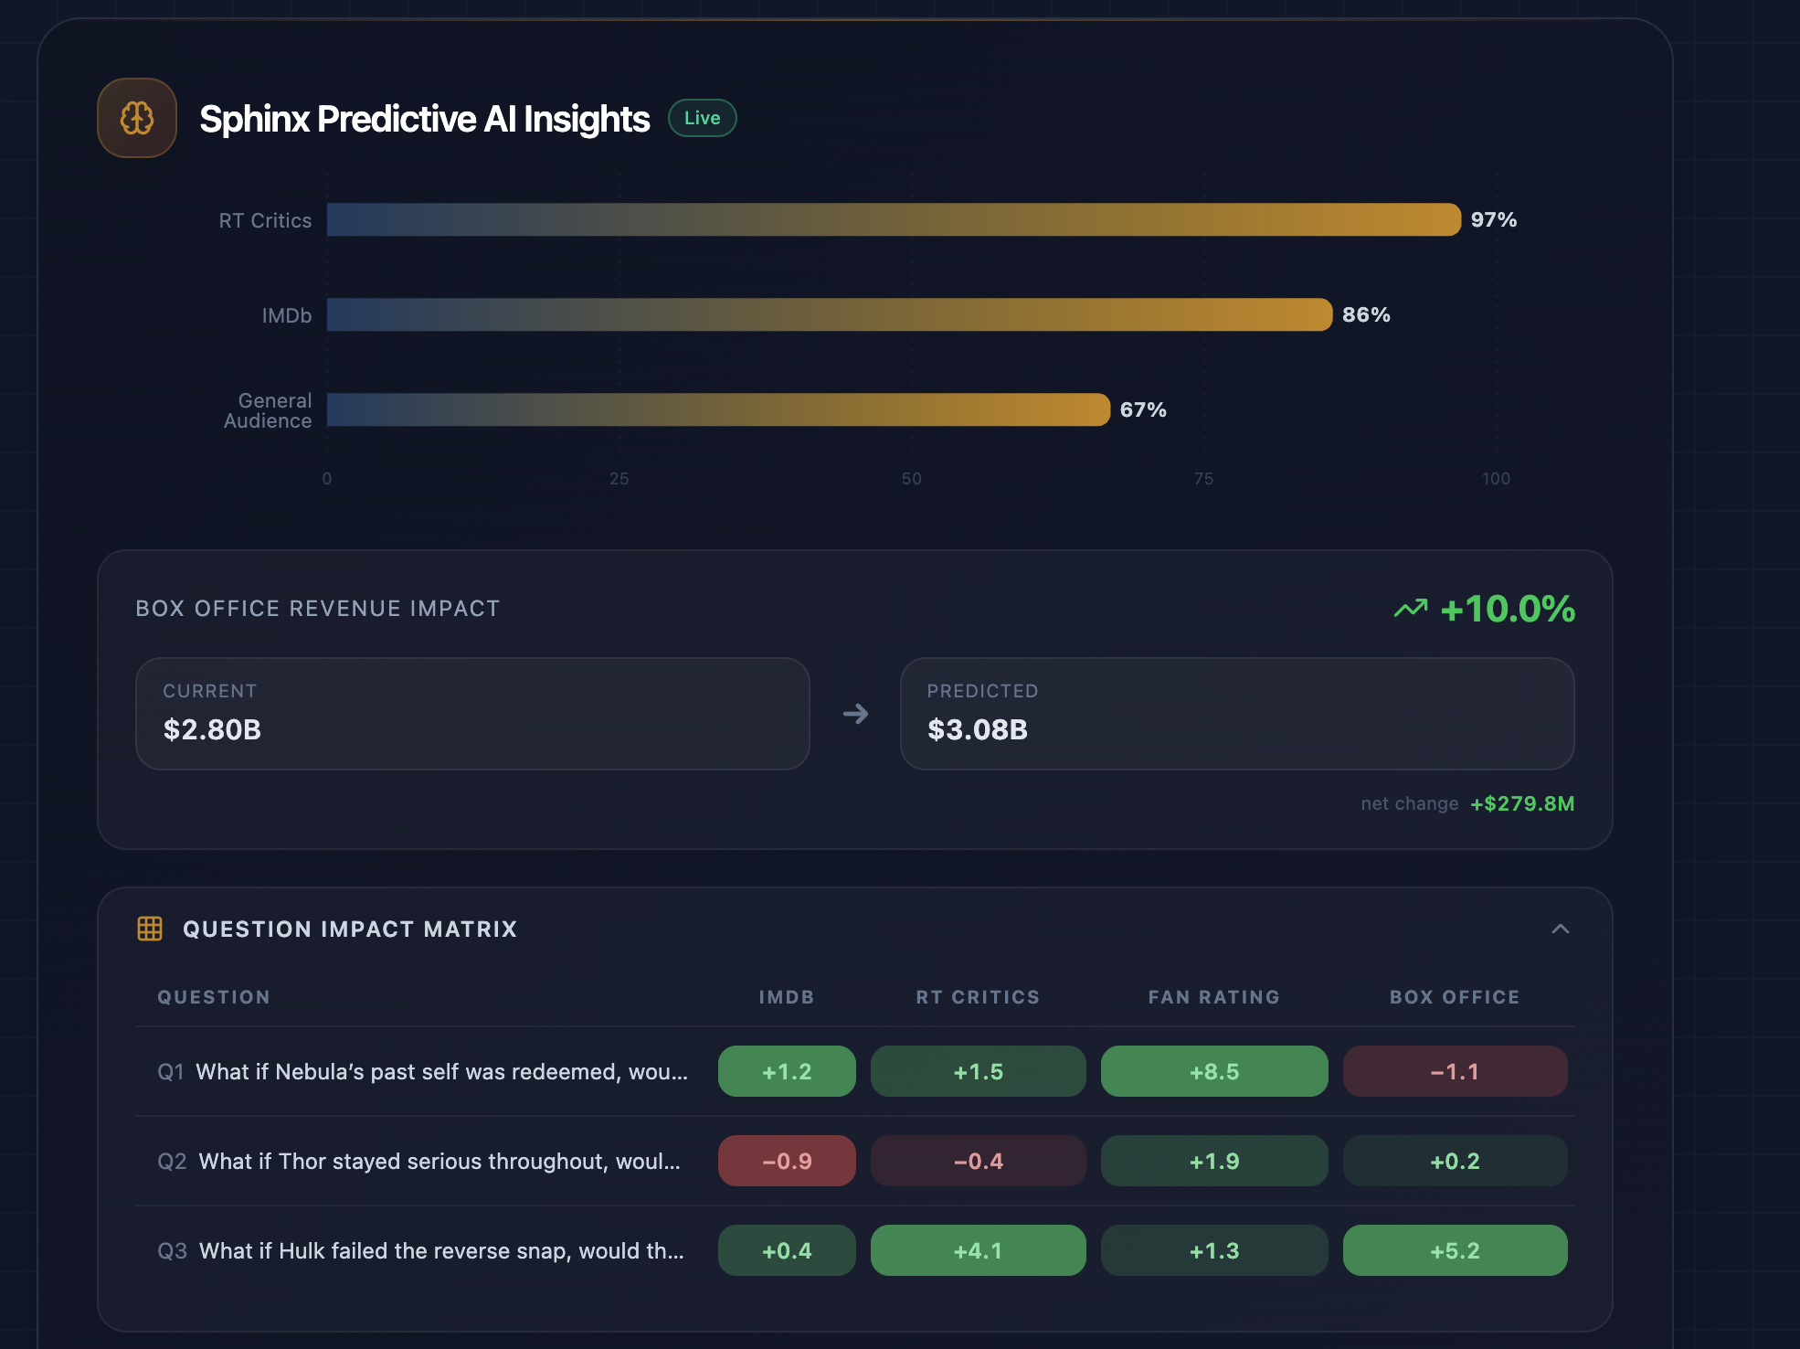
Task: Click Q1 Fan Rating +8.5 cell
Action: tap(1213, 1071)
